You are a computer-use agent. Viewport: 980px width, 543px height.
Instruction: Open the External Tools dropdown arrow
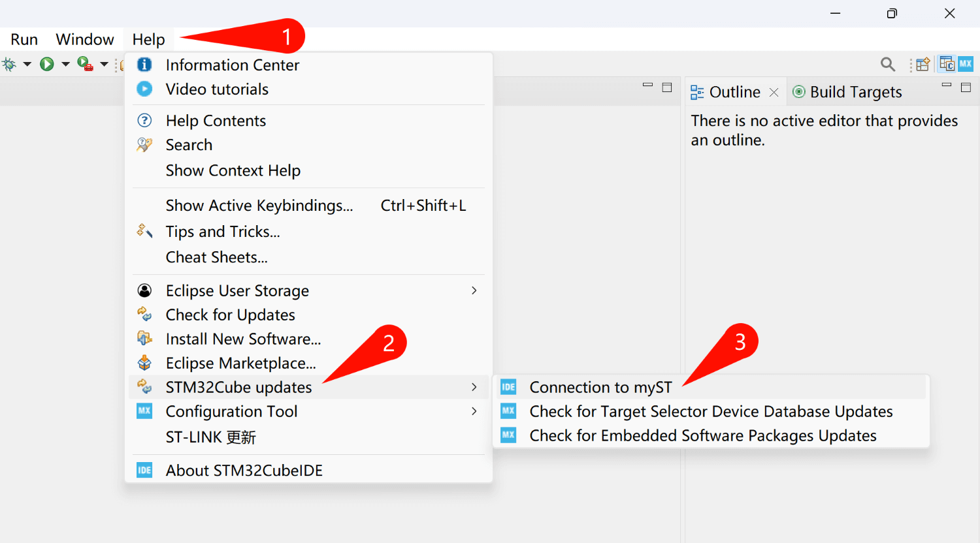click(104, 64)
